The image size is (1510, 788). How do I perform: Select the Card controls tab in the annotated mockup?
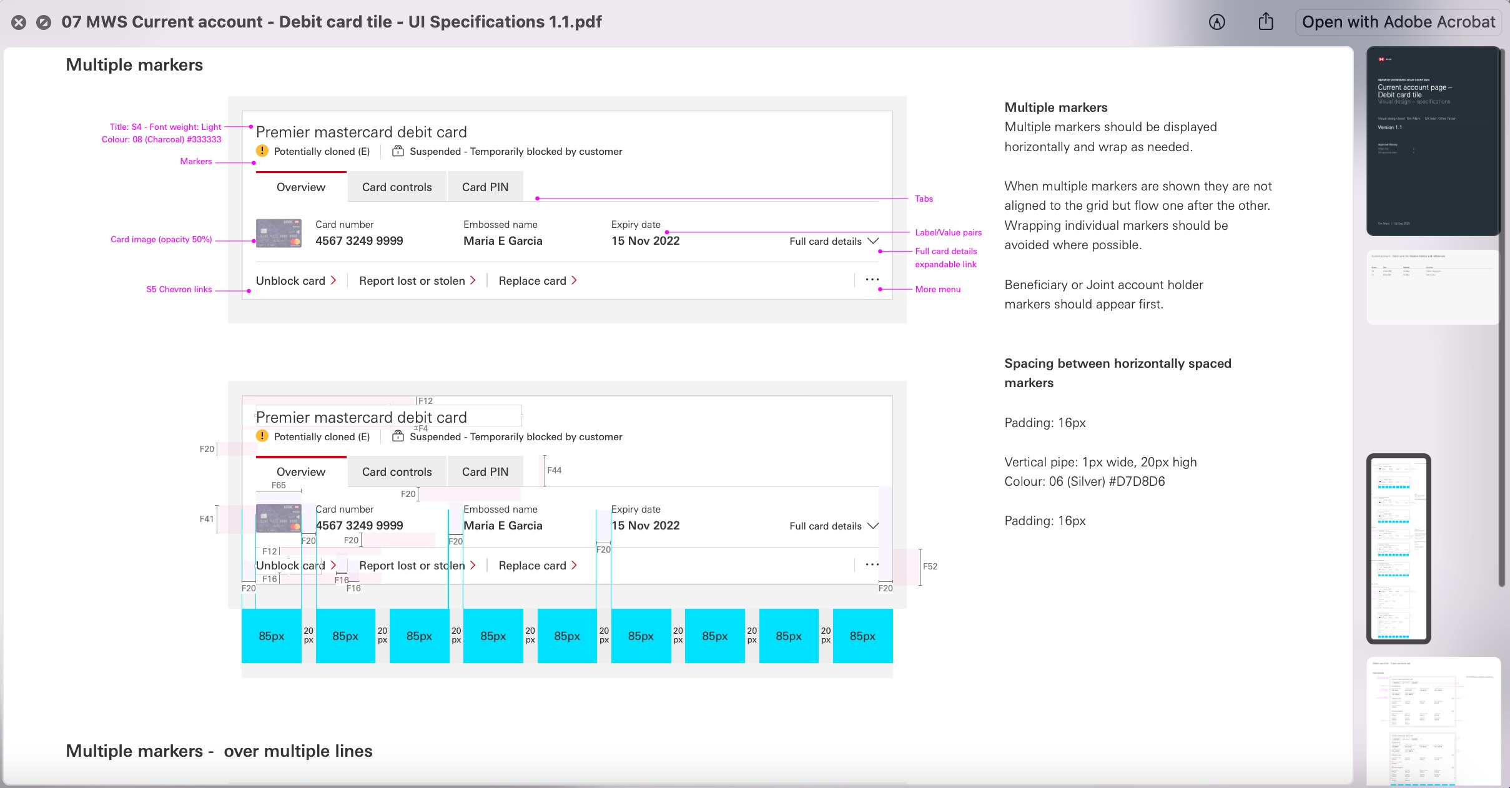[397, 187]
